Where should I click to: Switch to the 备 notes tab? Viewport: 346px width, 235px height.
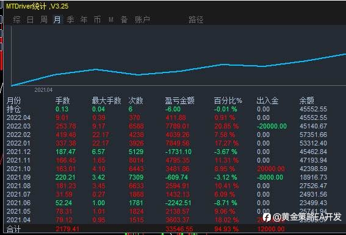click(124, 20)
